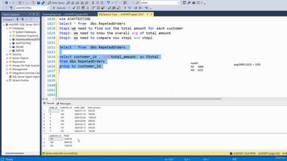This screenshot has height=161, width=287.
Task: Collapse the Databases folder node
Action: click(x=7, y=28)
